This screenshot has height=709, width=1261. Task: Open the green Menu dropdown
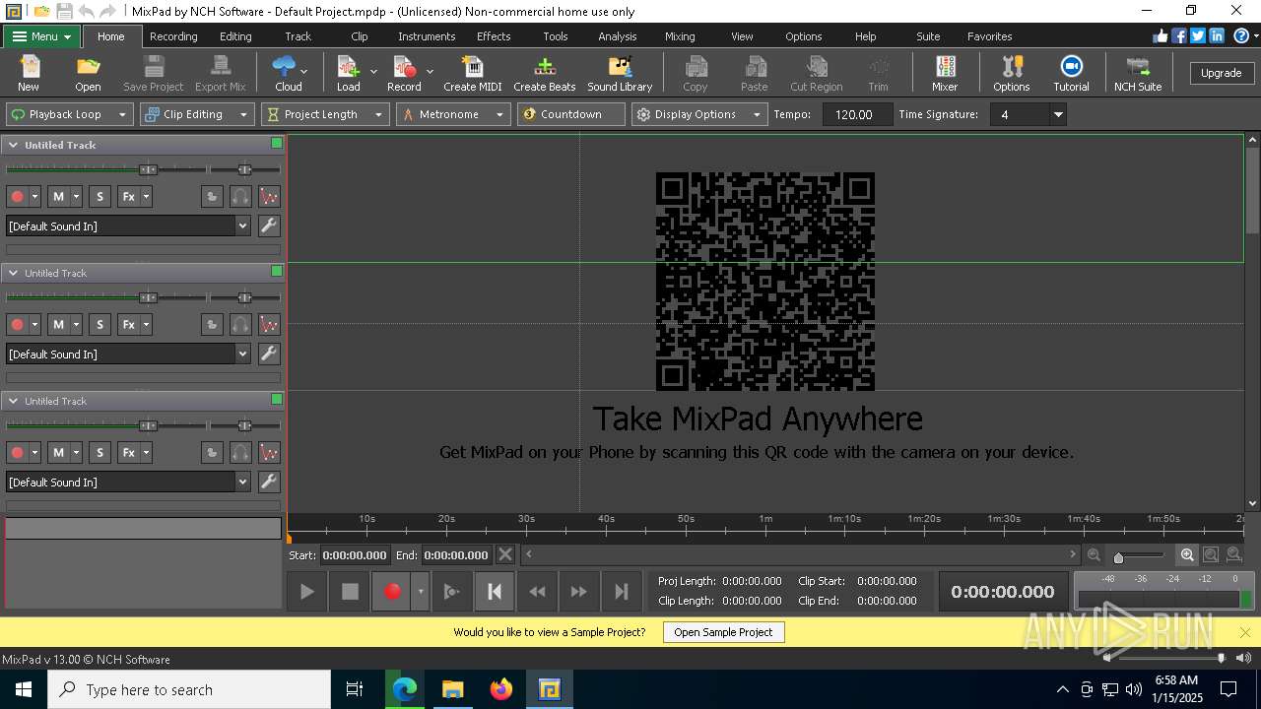click(42, 36)
